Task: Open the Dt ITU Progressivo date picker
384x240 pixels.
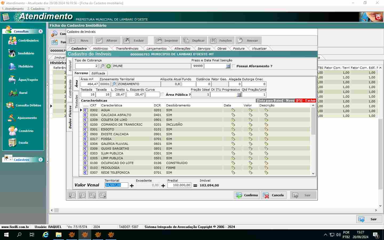Action: [x=239, y=95]
